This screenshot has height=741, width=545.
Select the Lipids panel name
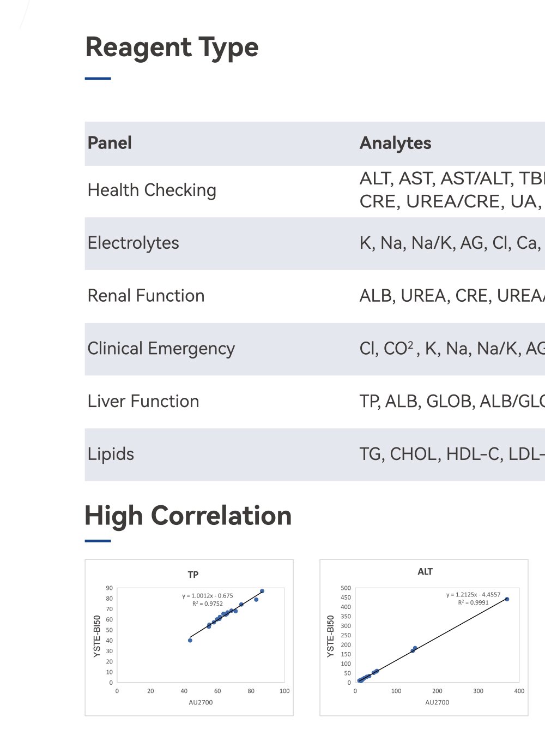click(x=111, y=454)
